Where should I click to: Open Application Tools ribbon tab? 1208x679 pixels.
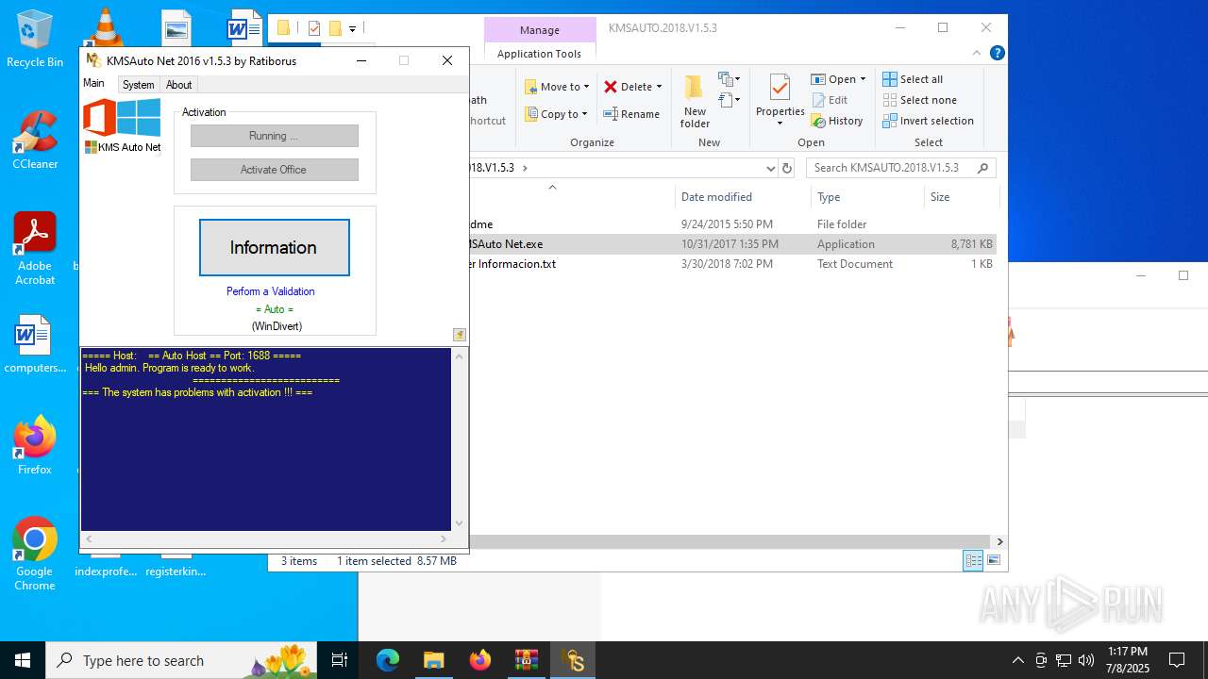pos(540,54)
